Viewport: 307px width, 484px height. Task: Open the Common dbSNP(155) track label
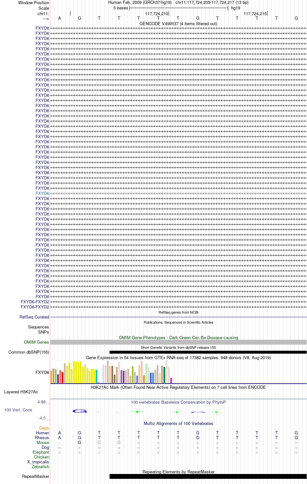tap(29, 352)
